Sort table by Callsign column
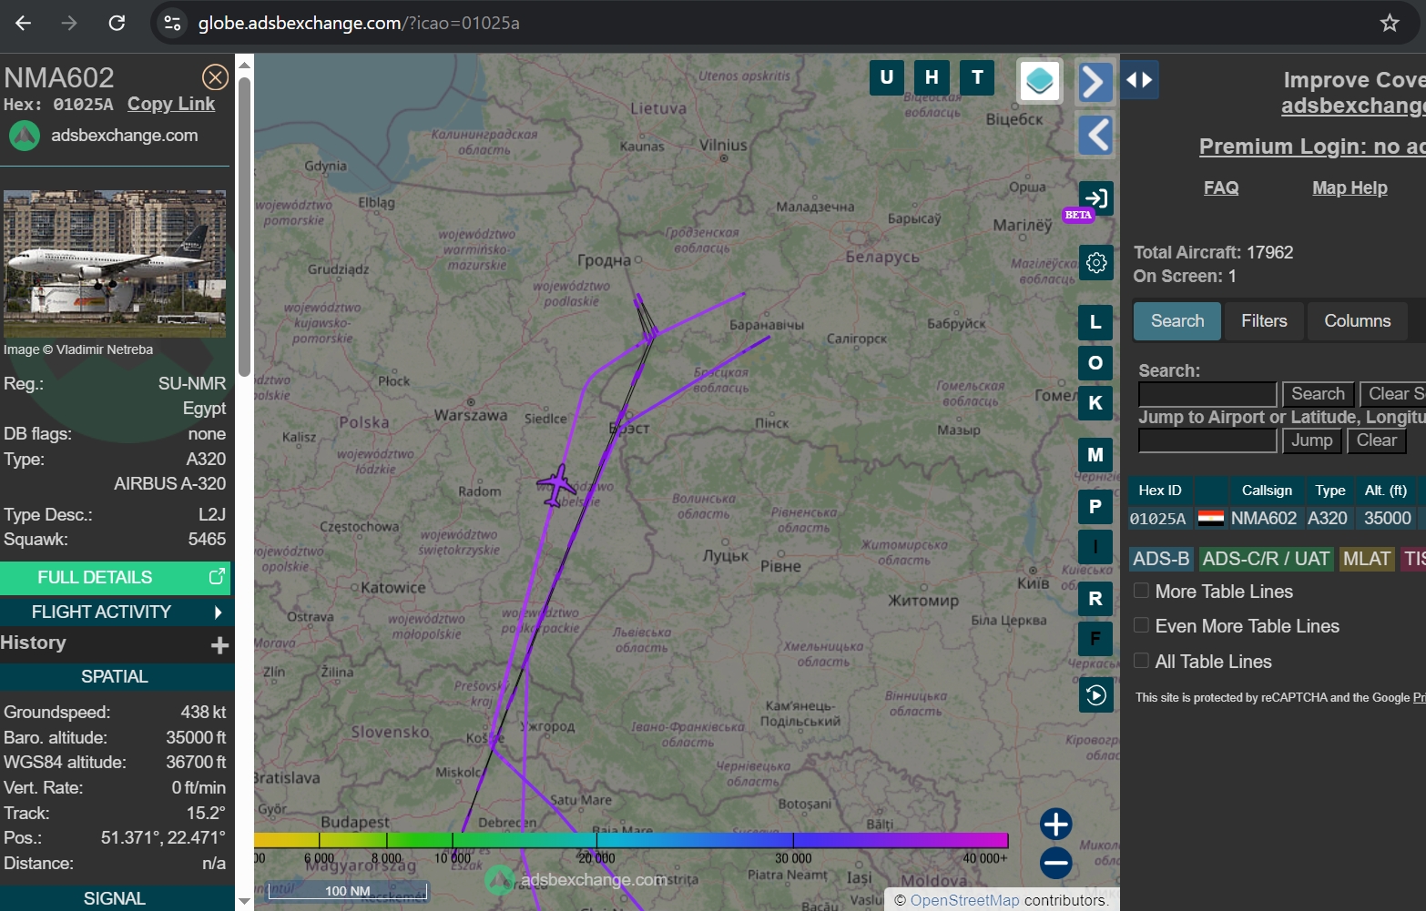 coord(1267,491)
